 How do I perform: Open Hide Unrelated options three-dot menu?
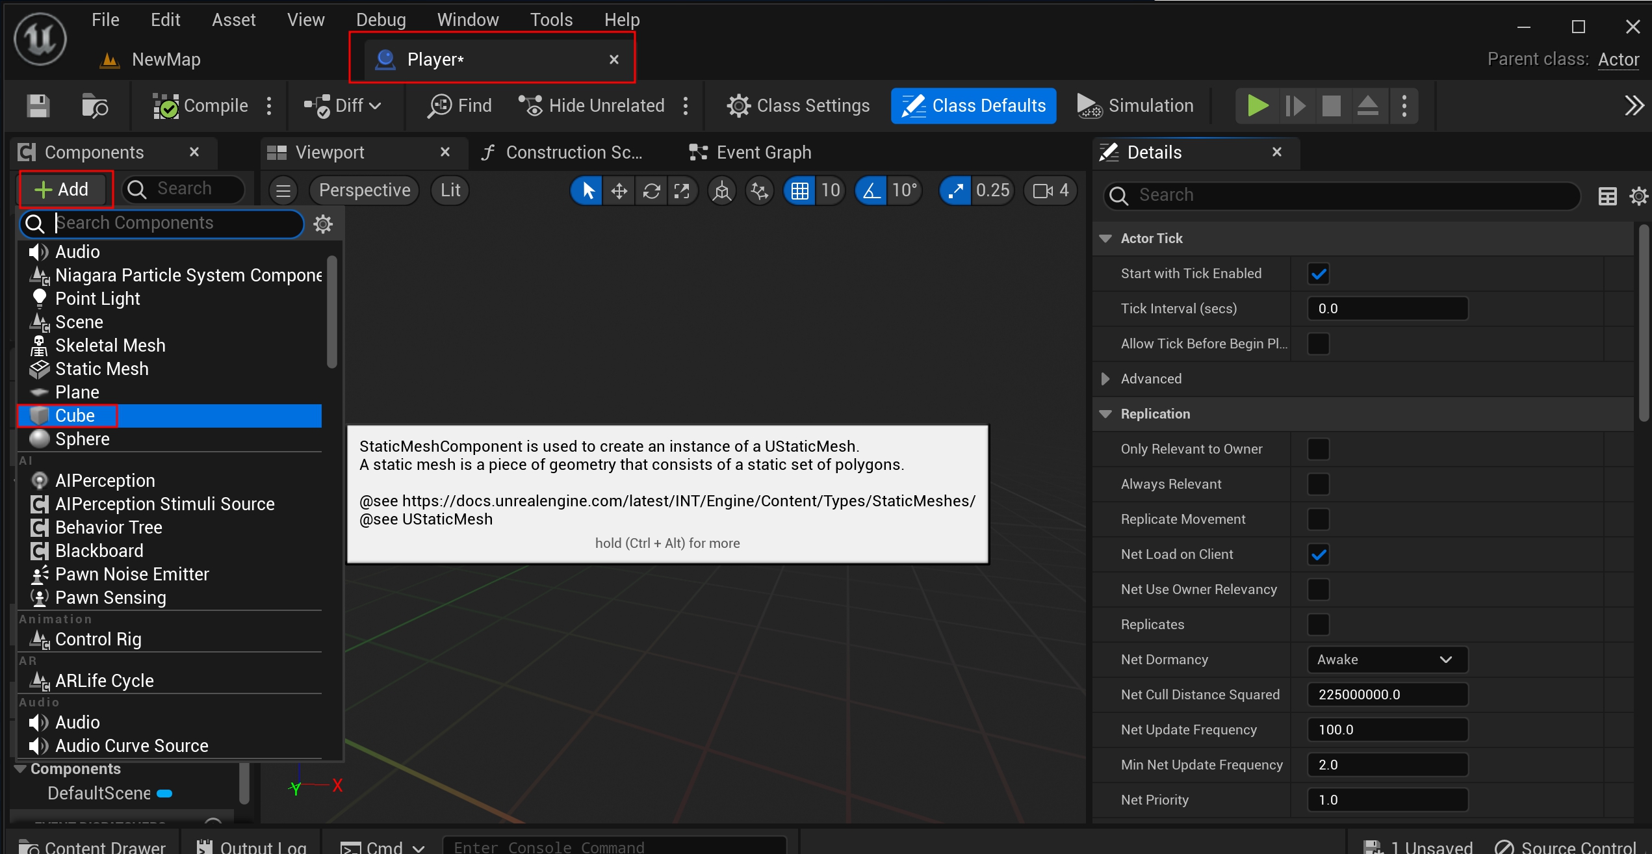click(686, 105)
